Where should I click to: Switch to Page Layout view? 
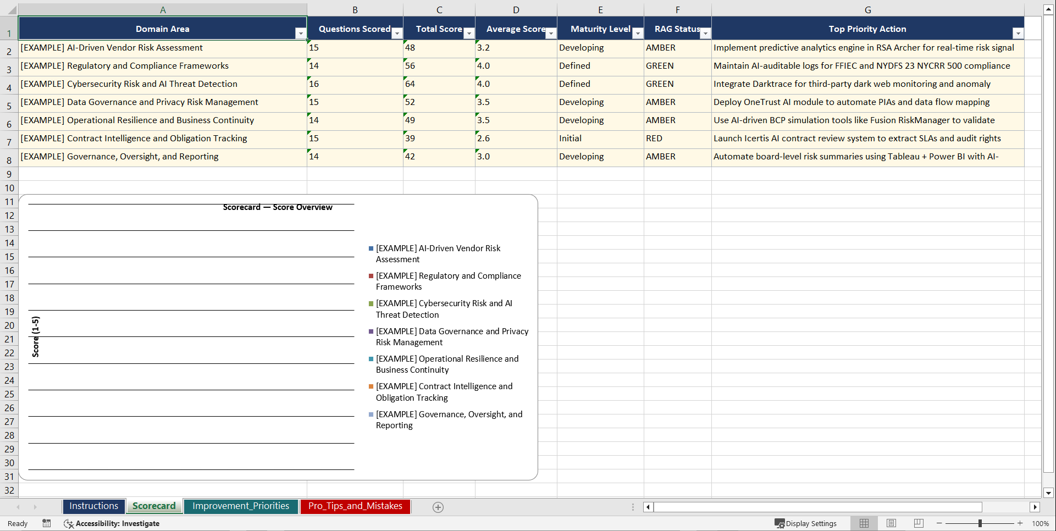coord(891,523)
